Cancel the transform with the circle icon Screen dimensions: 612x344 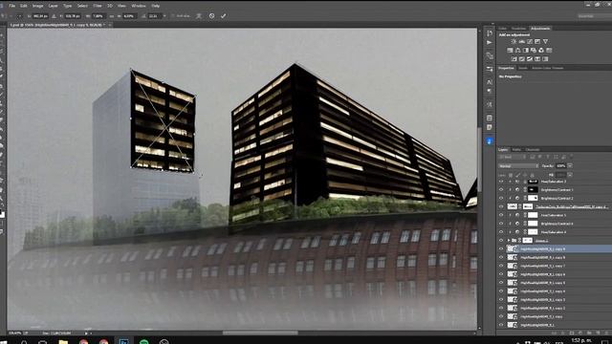[211, 16]
